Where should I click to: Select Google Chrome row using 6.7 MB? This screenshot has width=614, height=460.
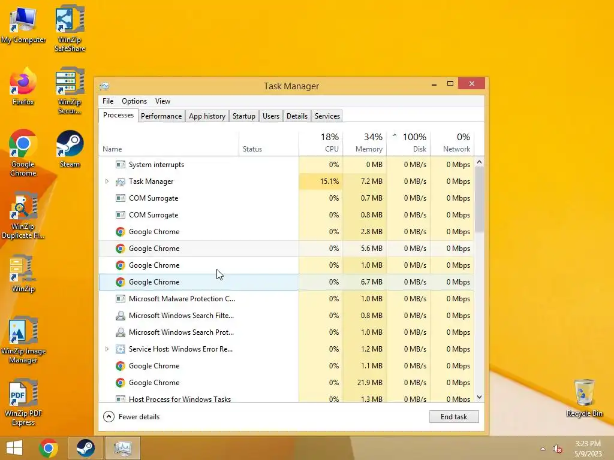point(286,282)
